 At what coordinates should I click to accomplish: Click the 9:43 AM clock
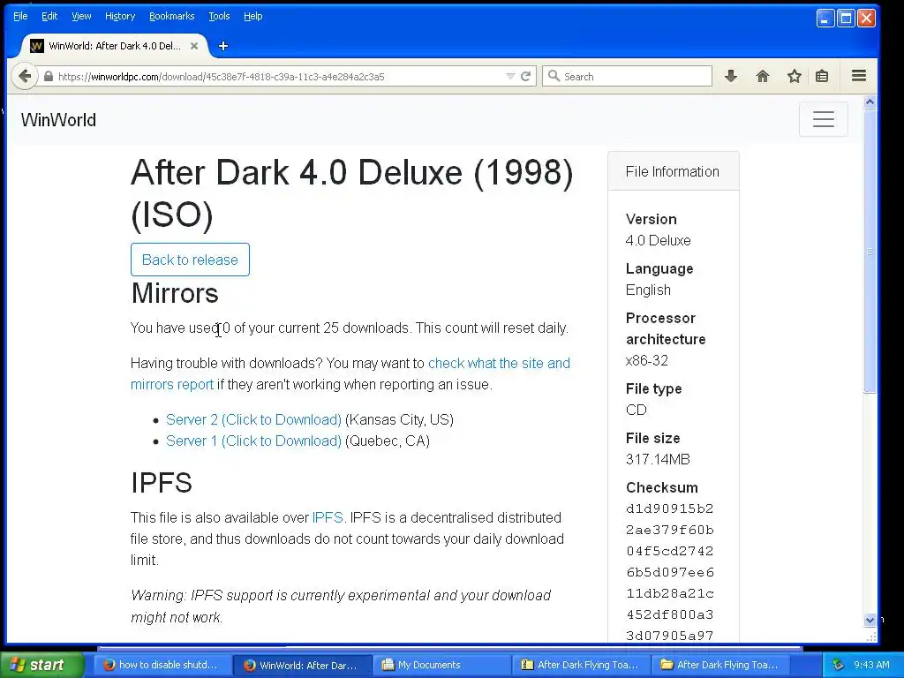(x=871, y=665)
